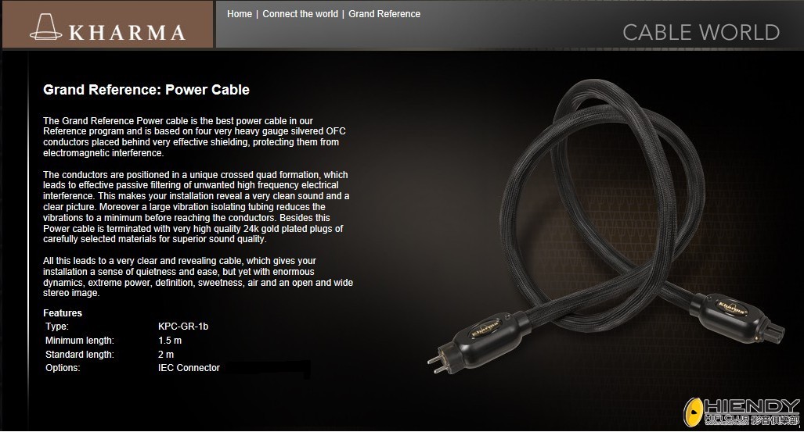Click the Standard length 2 m value
804x432 pixels.
click(166, 354)
